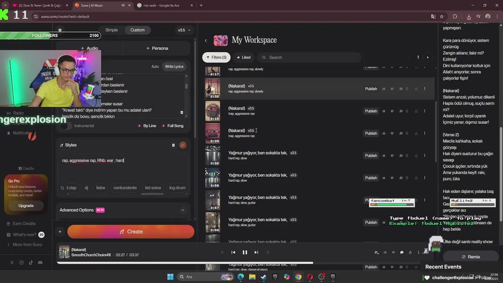Toggle shuffle in the player bar
503x283 pixels.
pyautogui.click(x=222, y=252)
